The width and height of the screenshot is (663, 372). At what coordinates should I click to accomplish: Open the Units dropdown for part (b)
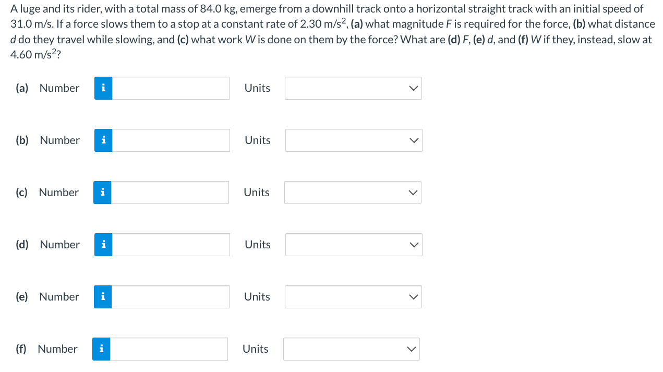(x=354, y=140)
